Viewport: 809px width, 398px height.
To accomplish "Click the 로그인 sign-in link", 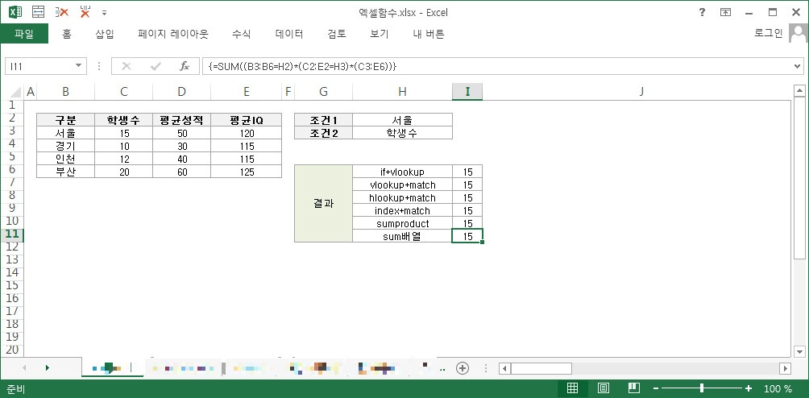I will (x=768, y=34).
